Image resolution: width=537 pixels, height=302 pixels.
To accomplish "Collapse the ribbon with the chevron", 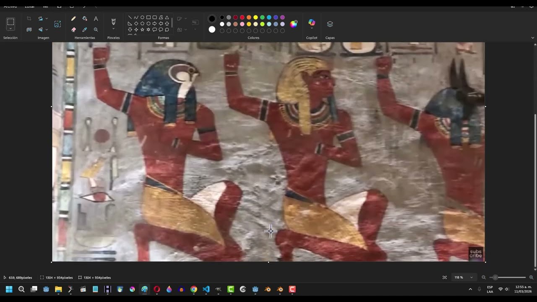I will coord(533,38).
